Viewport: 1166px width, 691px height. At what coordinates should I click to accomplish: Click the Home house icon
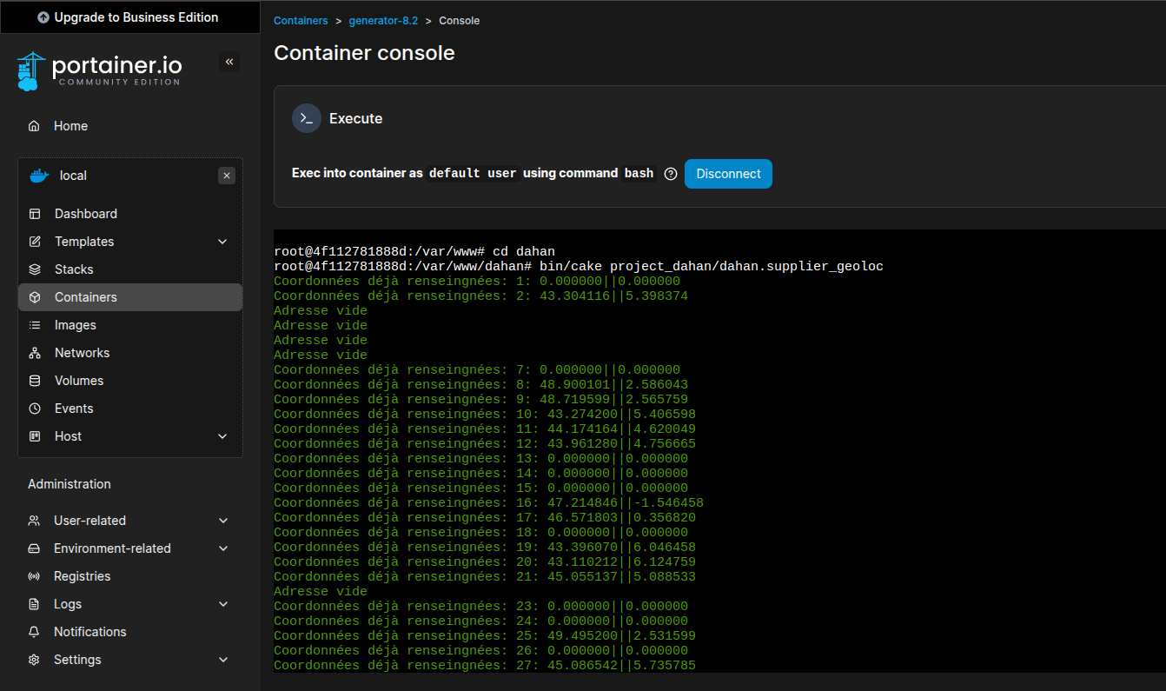(x=34, y=126)
